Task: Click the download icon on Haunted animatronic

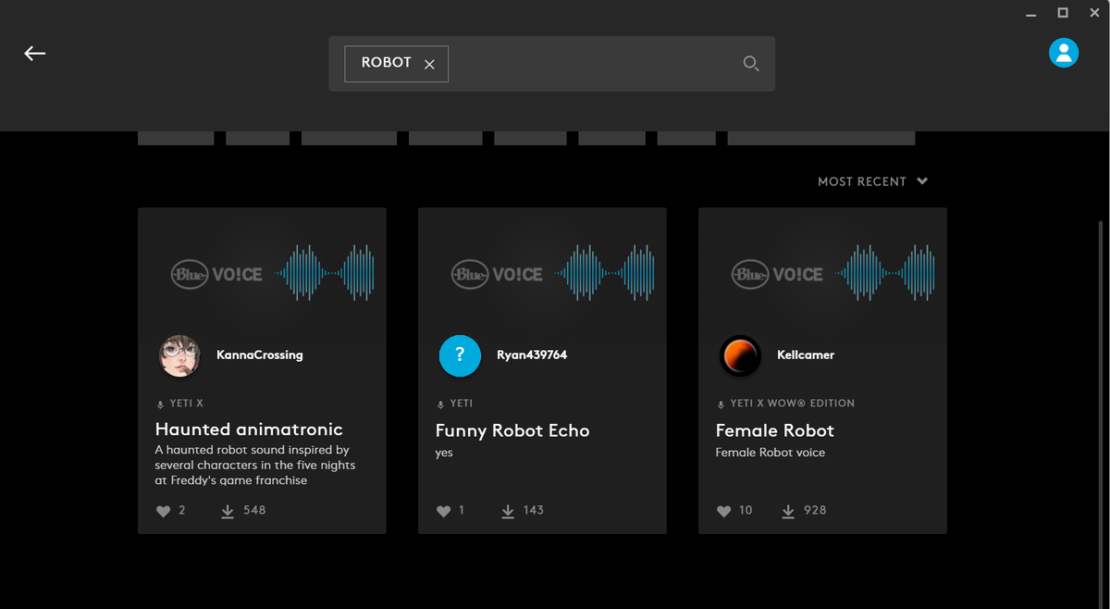Action: [x=228, y=510]
